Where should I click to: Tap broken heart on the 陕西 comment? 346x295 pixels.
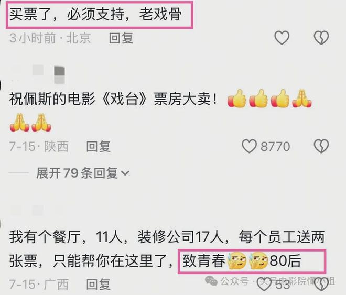click(321, 146)
